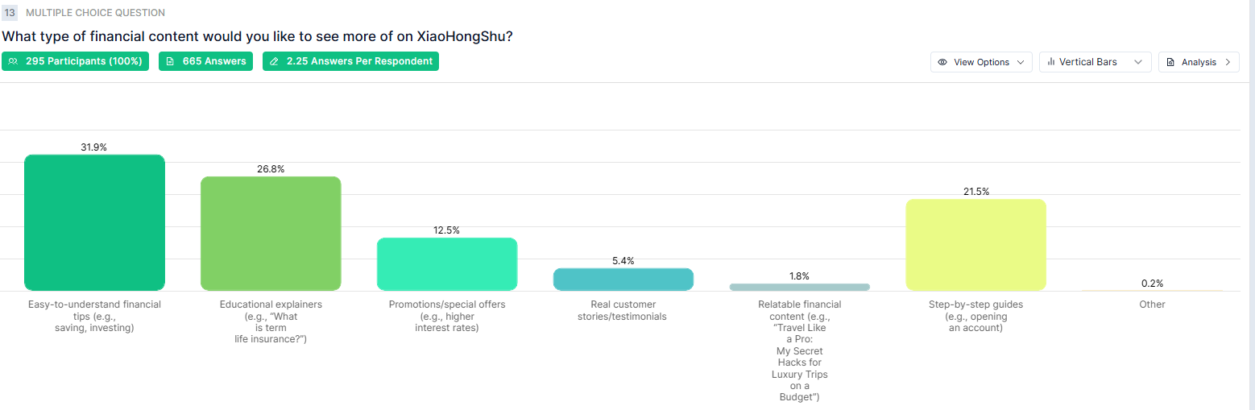
Task: Click the 2.25 Answers Per Respondent badge
Action: tap(350, 61)
